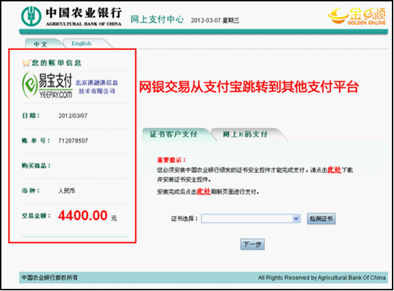This screenshot has height=291, width=394.
Task: Click the 下一步 button
Action: [x=253, y=245]
